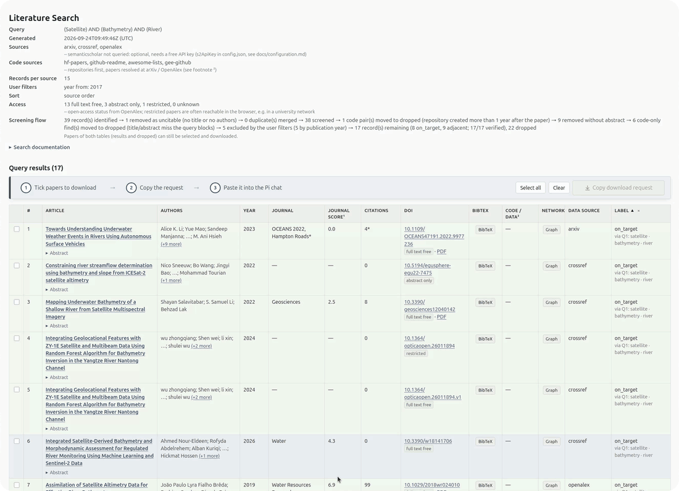
Task: Sort by the Journal column header
Action: [x=282, y=211]
